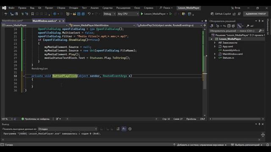Click the Проблемы не найдены status indicator
The width and height of the screenshot is (271, 152).
36,119
